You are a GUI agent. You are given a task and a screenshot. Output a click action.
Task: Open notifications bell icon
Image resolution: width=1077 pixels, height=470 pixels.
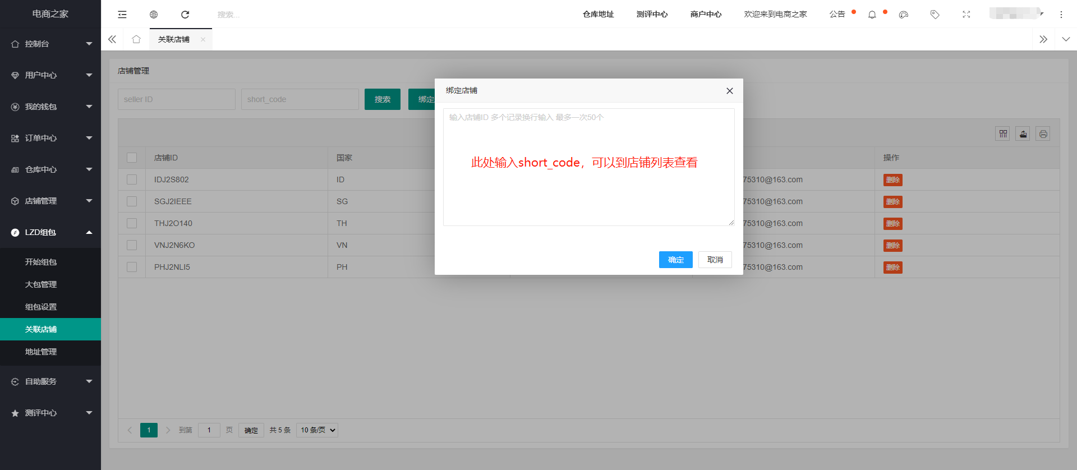[x=872, y=15]
